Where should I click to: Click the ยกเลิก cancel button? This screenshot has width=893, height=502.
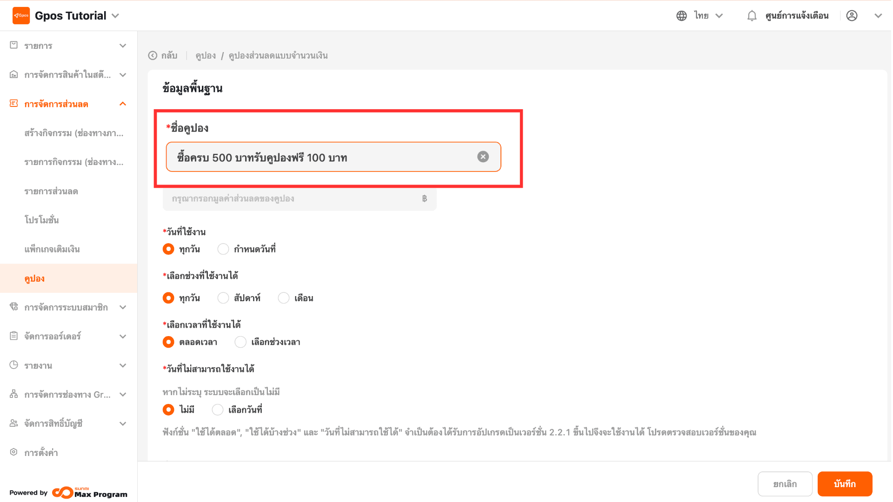[785, 484]
